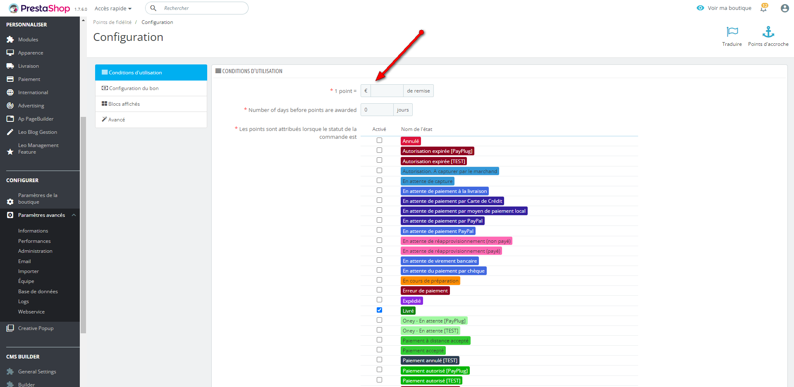Open the Importer submenu link

[29, 271]
